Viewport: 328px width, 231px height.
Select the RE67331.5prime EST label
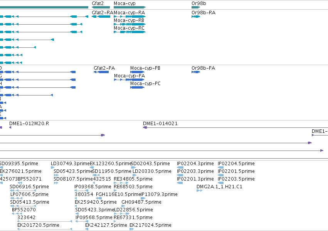tap(133, 218)
